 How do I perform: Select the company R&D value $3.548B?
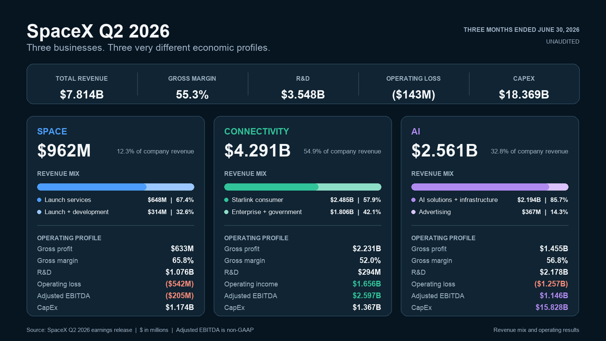[x=303, y=94]
